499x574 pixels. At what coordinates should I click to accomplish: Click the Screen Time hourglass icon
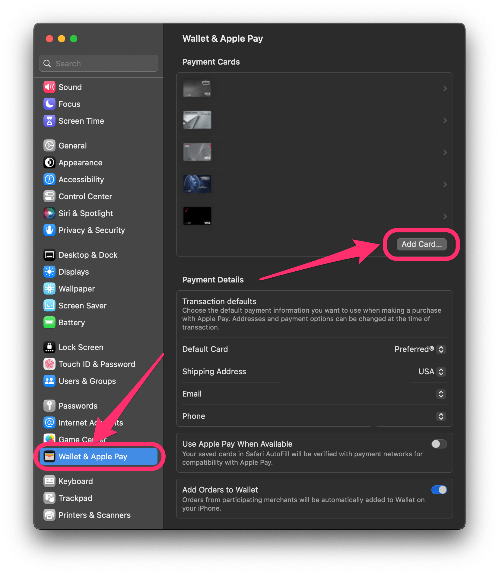(49, 121)
